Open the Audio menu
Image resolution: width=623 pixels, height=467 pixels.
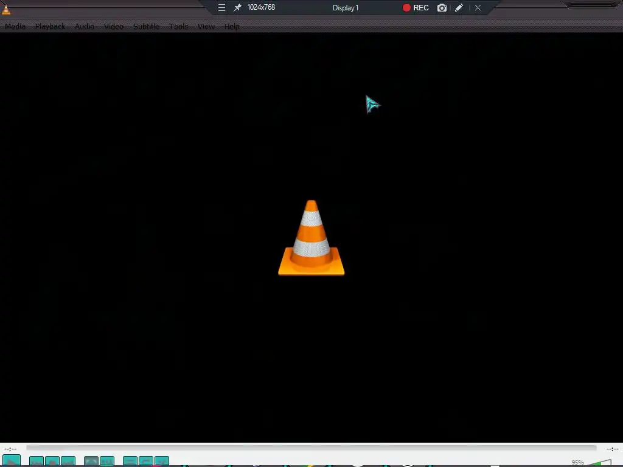(85, 27)
